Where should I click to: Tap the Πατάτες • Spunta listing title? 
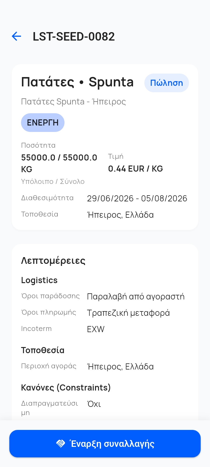[x=77, y=82]
